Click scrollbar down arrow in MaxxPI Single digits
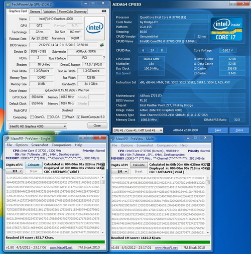This screenshot has height=254, width=251. tap(102, 232)
